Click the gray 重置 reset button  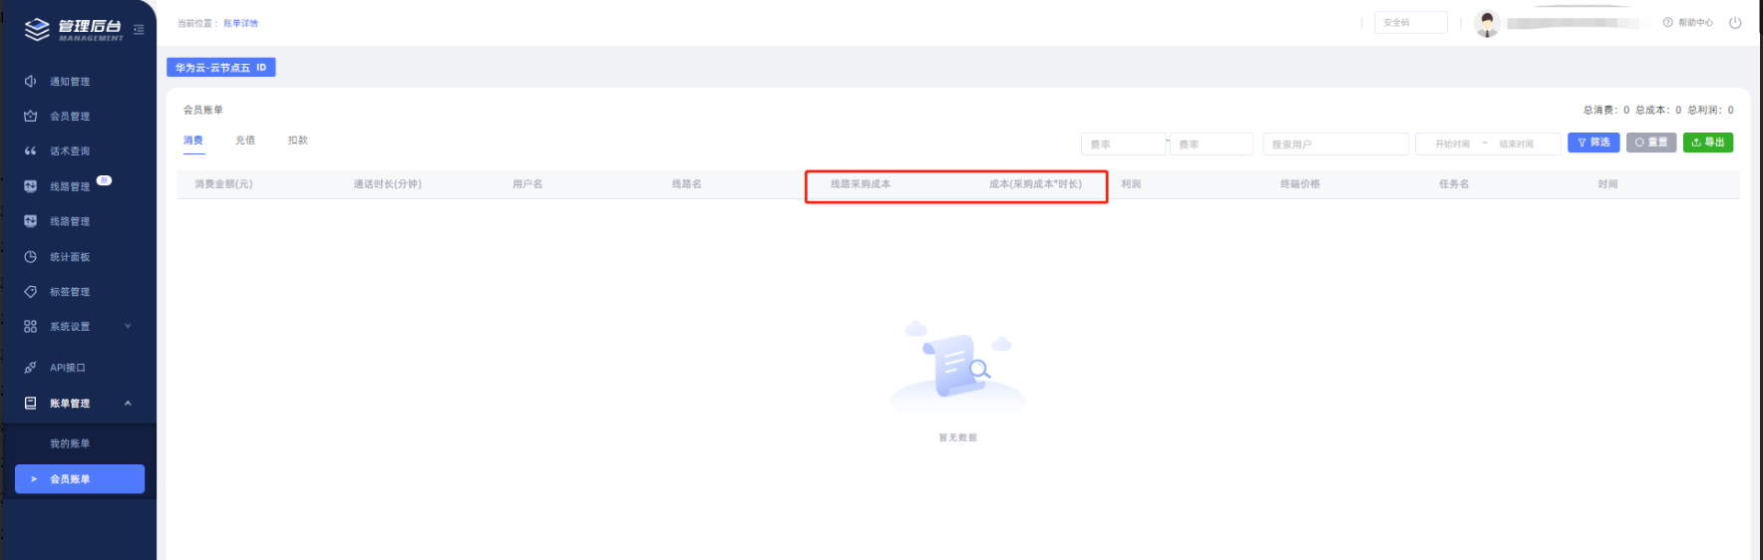(1650, 142)
